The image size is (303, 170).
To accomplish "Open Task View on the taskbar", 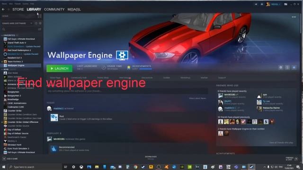I will (x=65, y=167).
